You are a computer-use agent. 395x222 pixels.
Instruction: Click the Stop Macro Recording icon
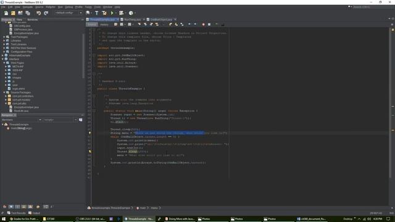209,25
